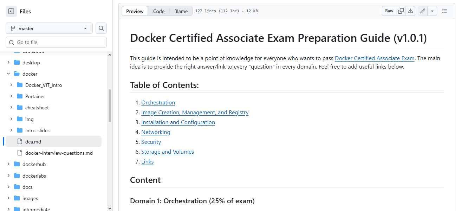Jump to the Networking section link

pyautogui.click(x=156, y=132)
